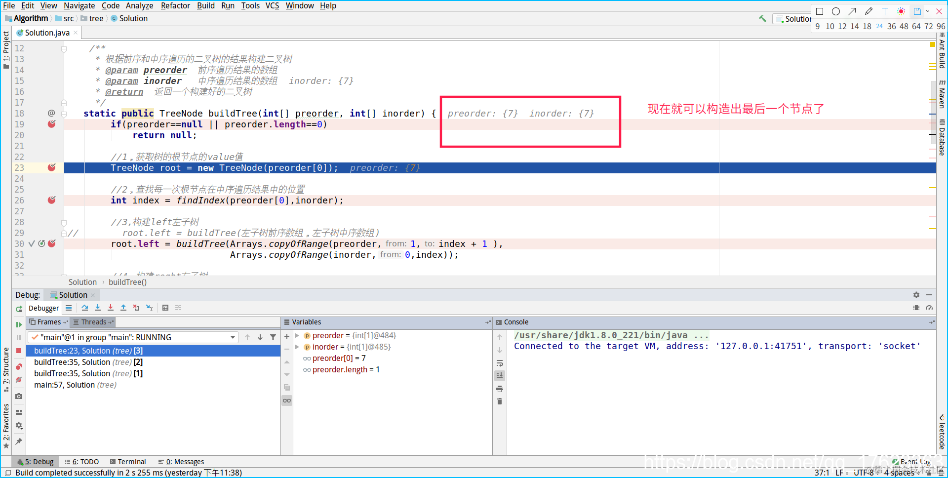The width and height of the screenshot is (948, 478).
Task: Go to the next frame arrow
Action: click(260, 337)
